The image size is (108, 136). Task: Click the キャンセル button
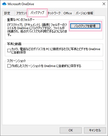coord(95,130)
